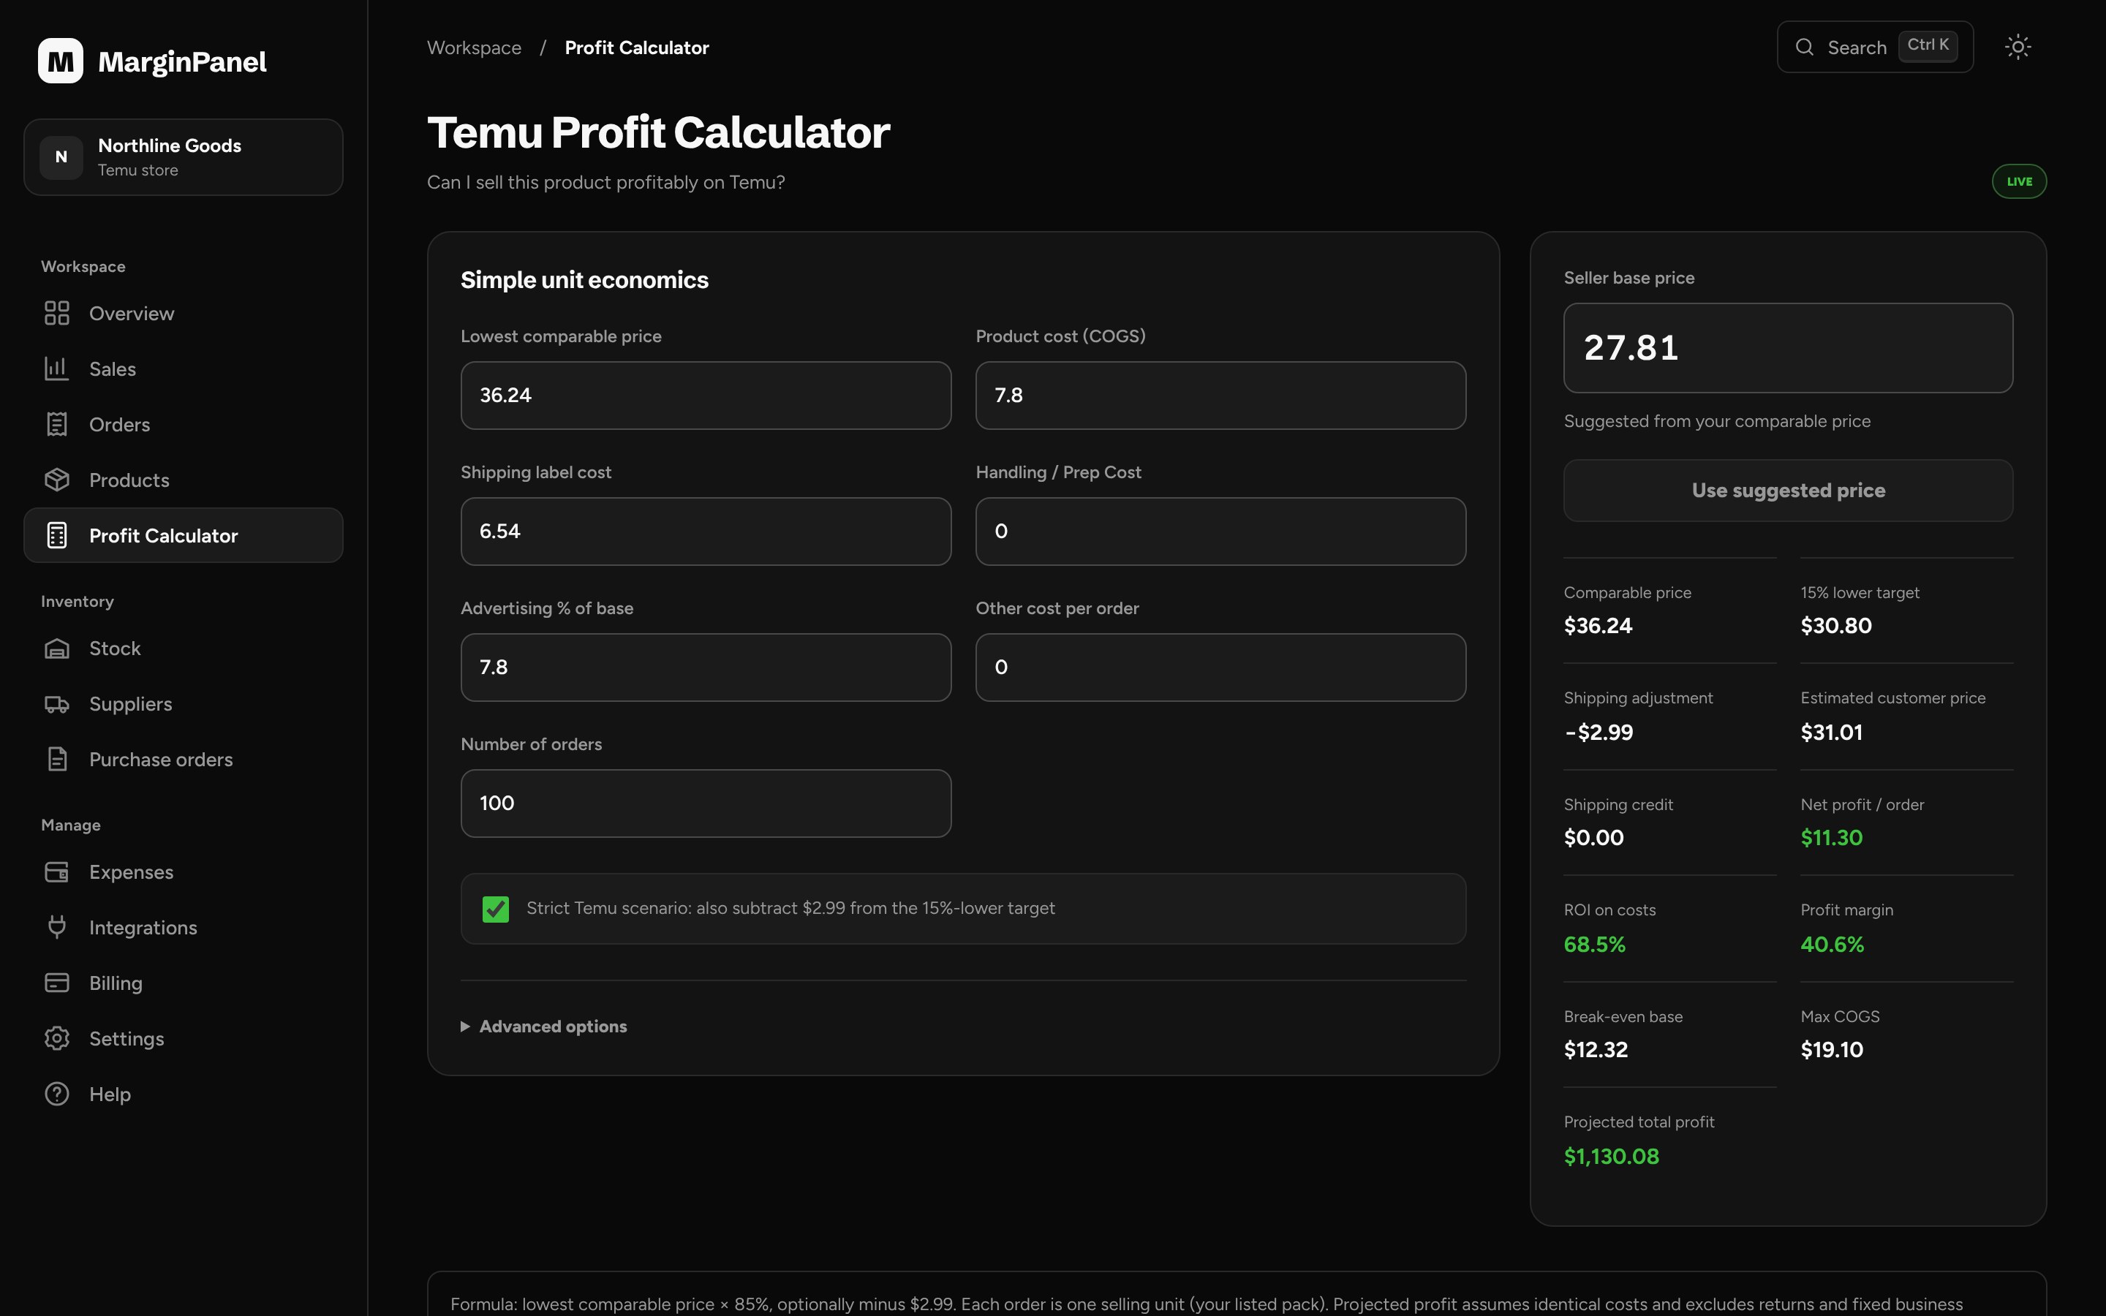Image resolution: width=2106 pixels, height=1316 pixels.
Task: Click the 40.6% profit margin value
Action: pos(1832,945)
